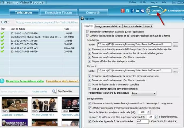Decrease the minimum video duration seconds
The image size is (184, 128).
click(156, 118)
